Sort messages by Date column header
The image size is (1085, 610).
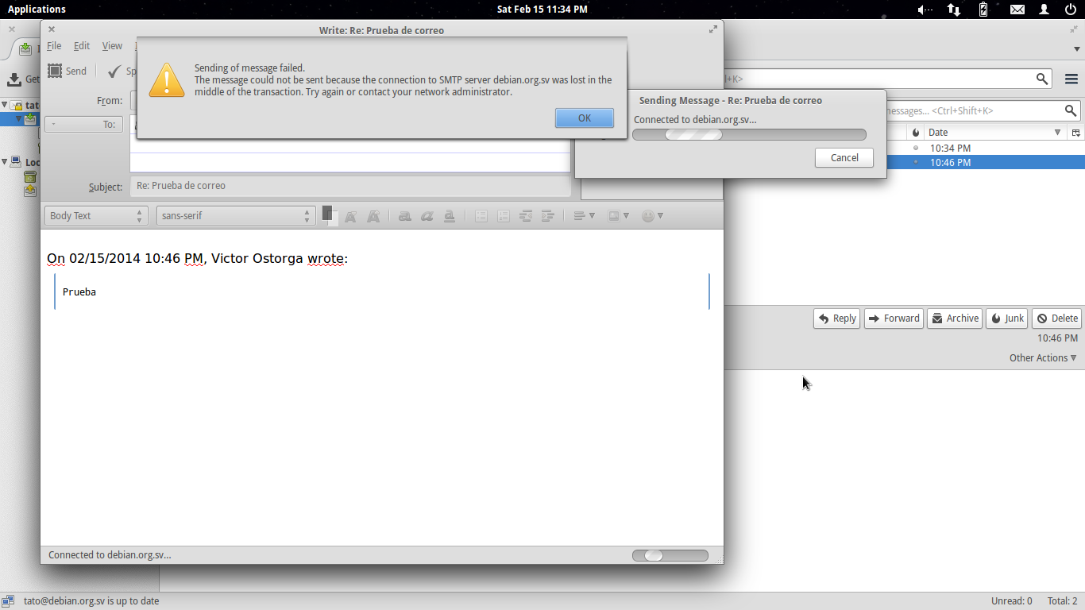[996, 133]
